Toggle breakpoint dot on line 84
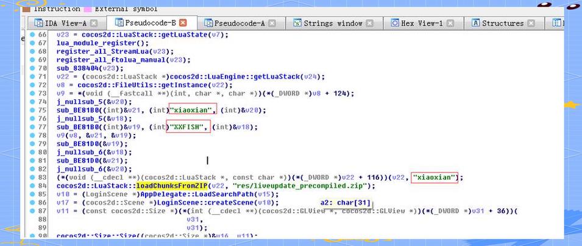Screen dimensions: 582x246 point(32,186)
